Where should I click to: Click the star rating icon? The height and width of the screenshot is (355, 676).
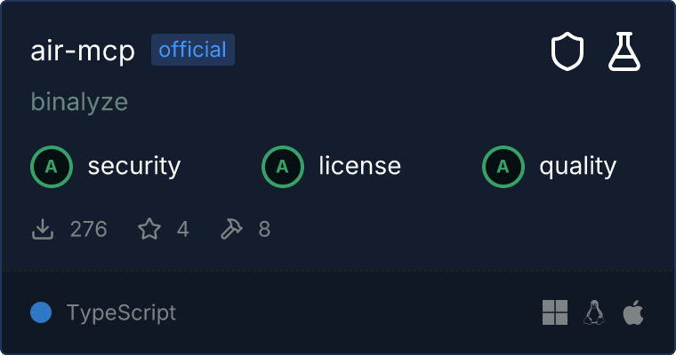149,229
